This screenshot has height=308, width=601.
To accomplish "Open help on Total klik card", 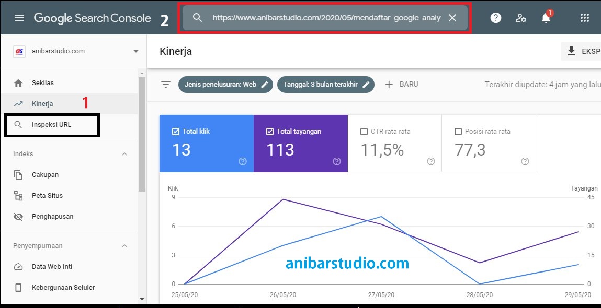I will [x=242, y=161].
